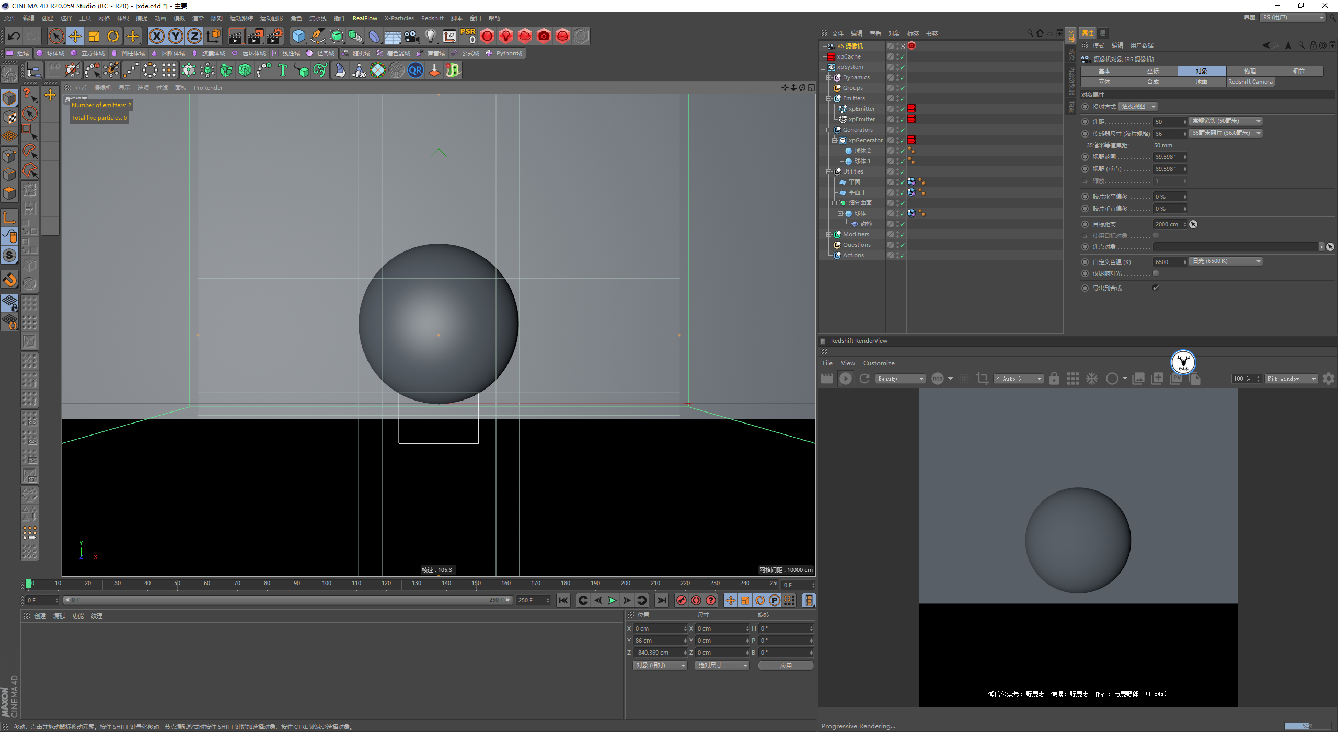Add a Cube primitive object
Screen dimensions: 1338x732
pyautogui.click(x=298, y=36)
